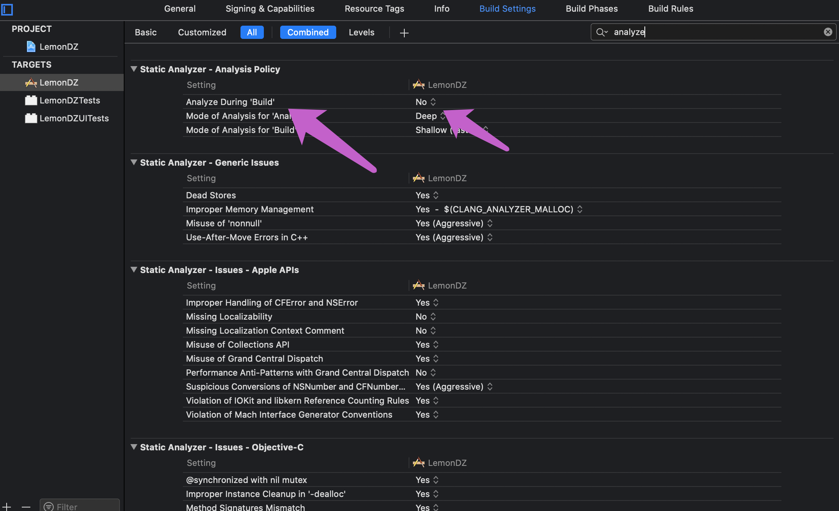Change Misuse of Grand Central Dispatch value
The width and height of the screenshot is (839, 511).
(427, 359)
